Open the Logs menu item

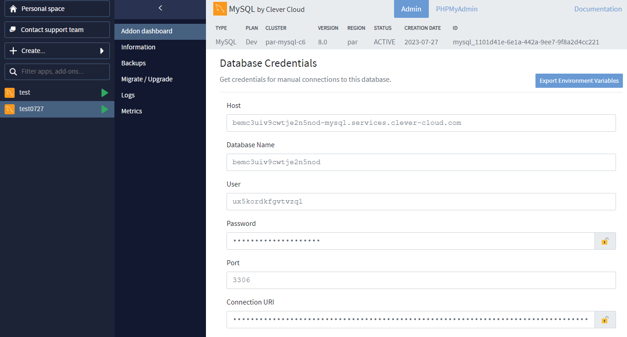point(160,95)
